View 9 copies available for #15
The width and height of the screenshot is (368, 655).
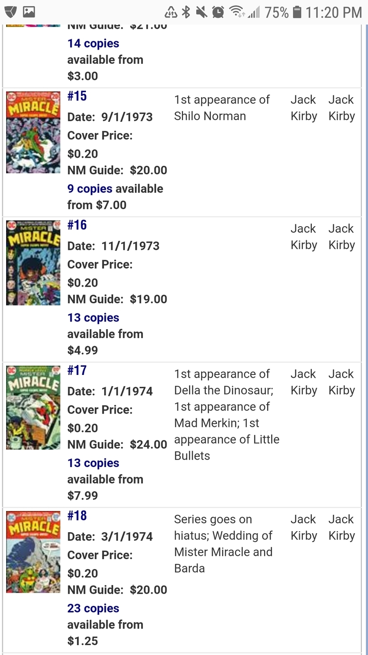[x=90, y=189]
